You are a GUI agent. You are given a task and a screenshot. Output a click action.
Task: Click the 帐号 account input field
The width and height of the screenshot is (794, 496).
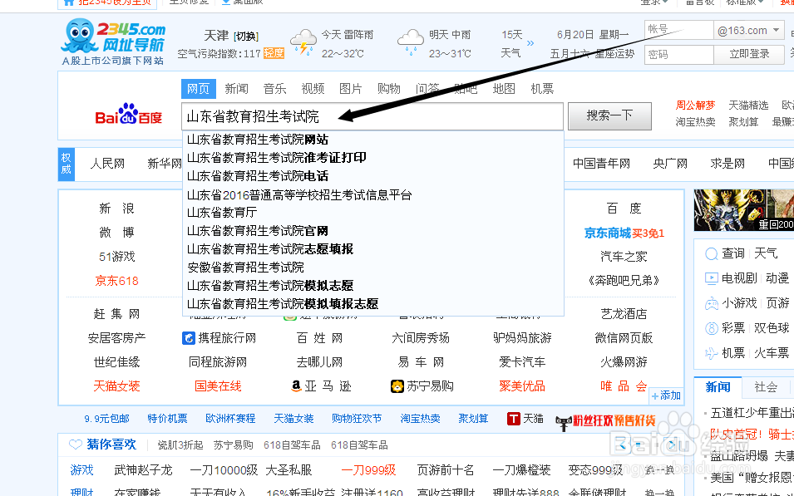[679, 31]
